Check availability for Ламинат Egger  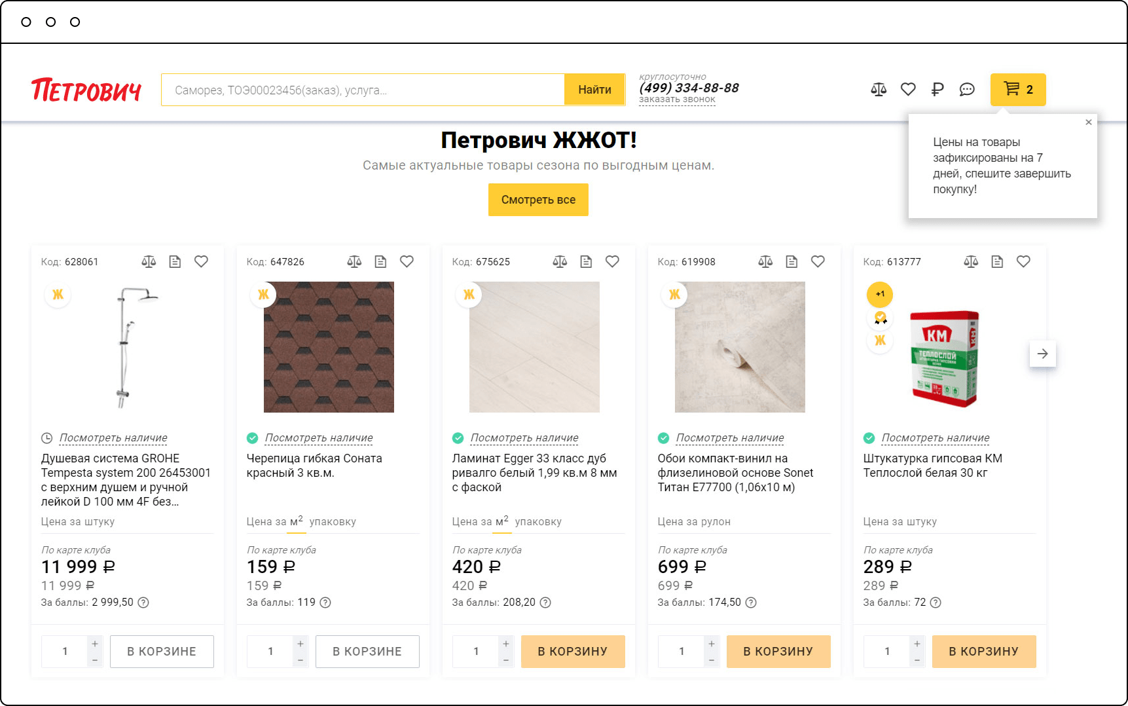(x=524, y=438)
